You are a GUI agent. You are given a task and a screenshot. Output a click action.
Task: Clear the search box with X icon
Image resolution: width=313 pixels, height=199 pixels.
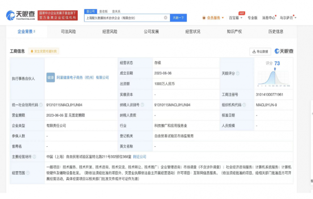coord(165,18)
